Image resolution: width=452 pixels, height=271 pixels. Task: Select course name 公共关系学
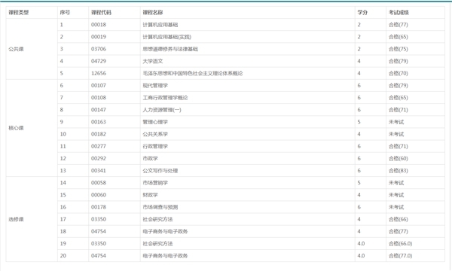coord(155,134)
